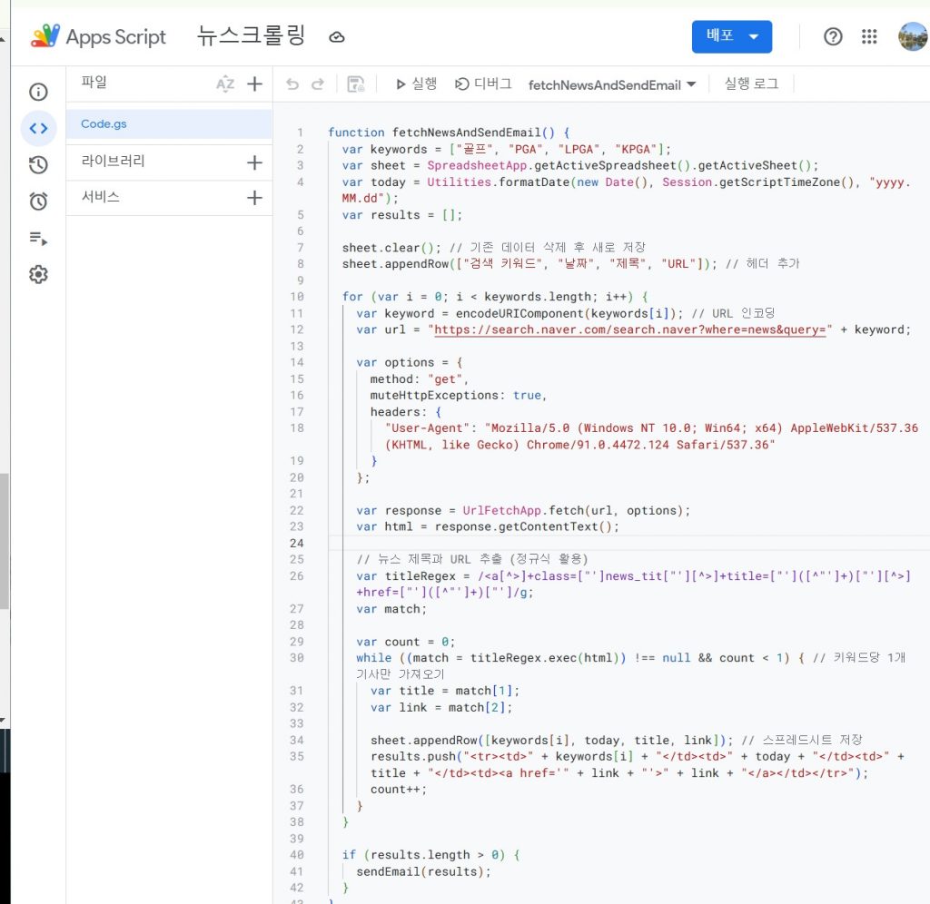Open the Triggers alarm clock icon
930x904 pixels.
(x=38, y=201)
